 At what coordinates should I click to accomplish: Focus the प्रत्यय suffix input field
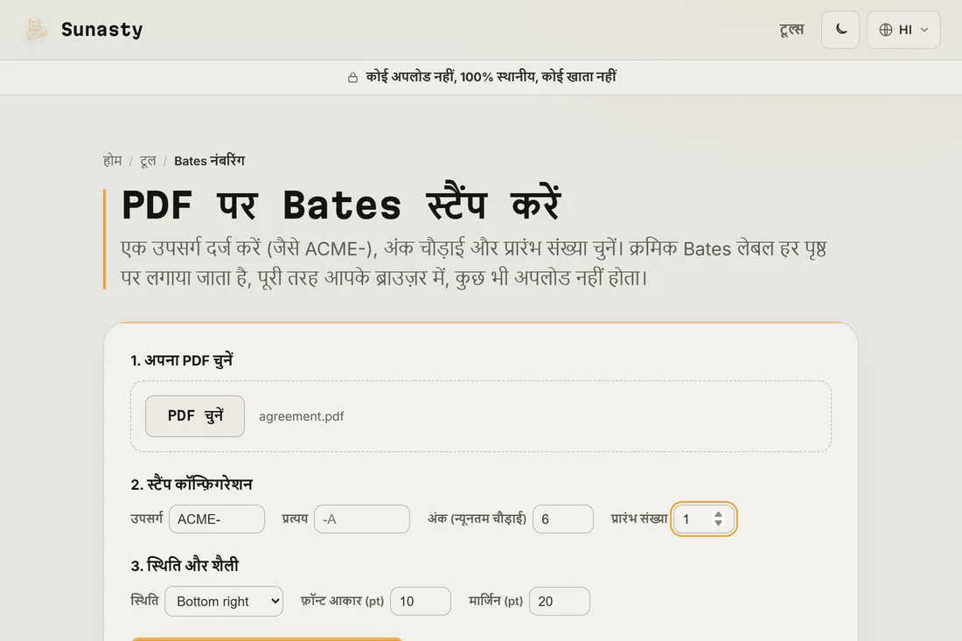(x=362, y=519)
